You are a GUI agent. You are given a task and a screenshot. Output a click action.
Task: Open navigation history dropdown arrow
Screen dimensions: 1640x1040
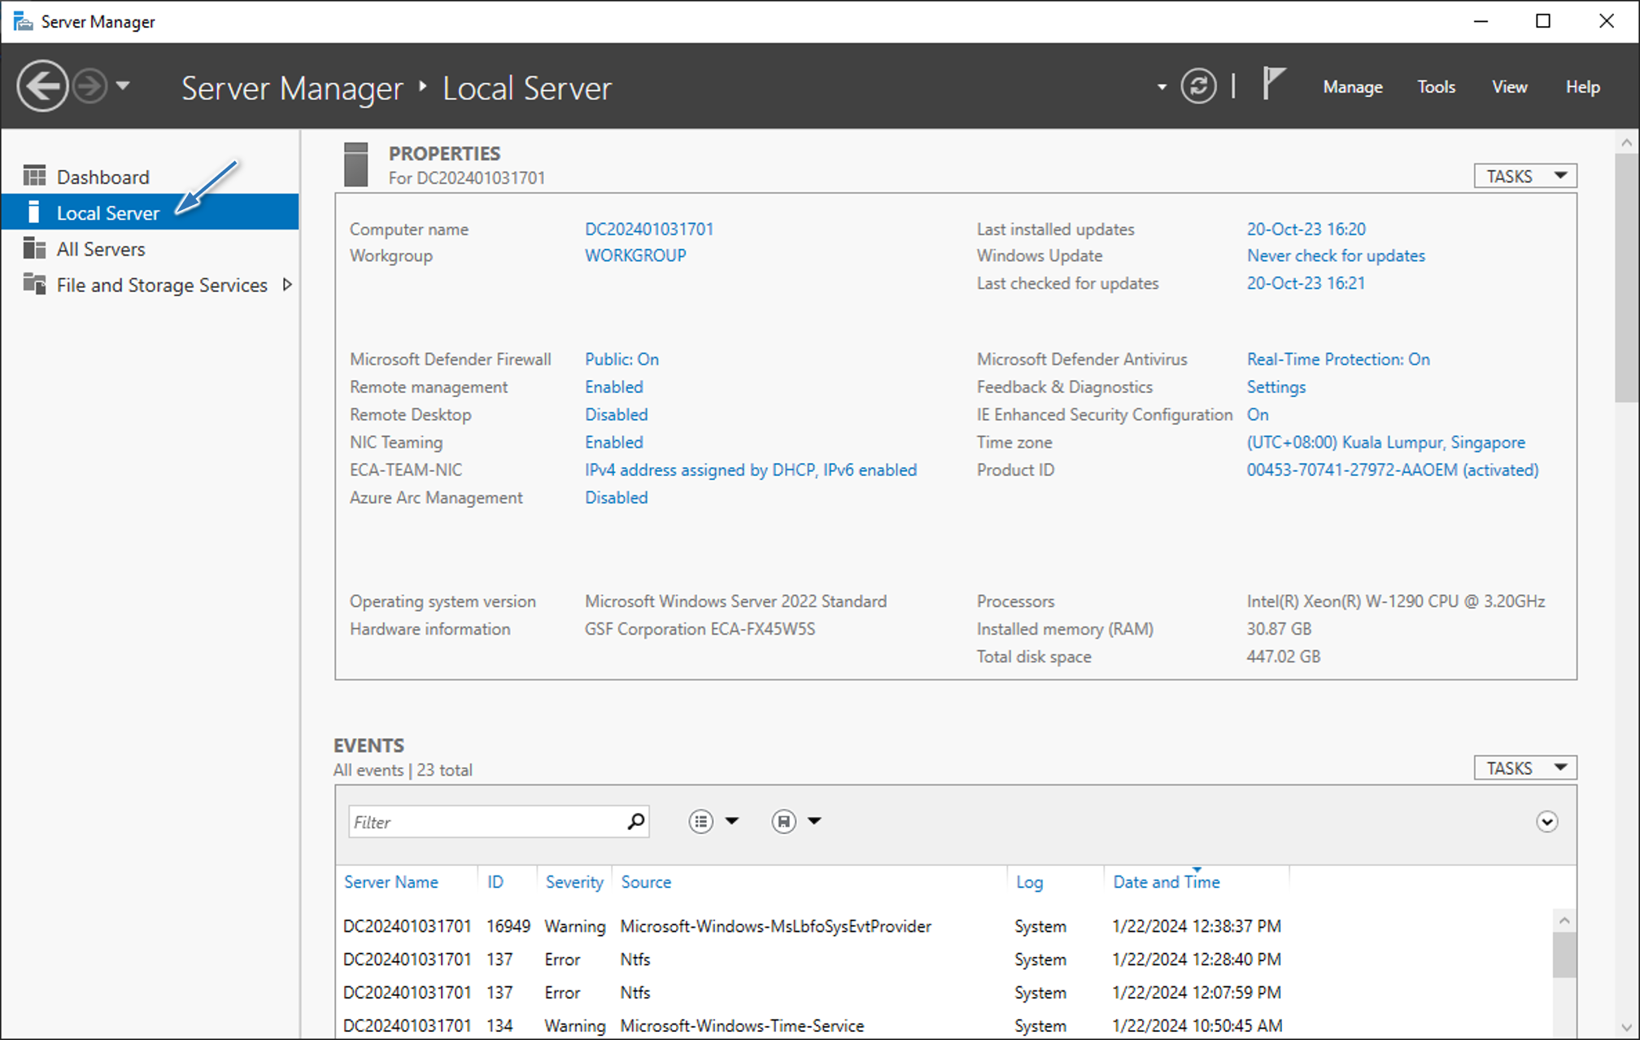pyautogui.click(x=123, y=85)
